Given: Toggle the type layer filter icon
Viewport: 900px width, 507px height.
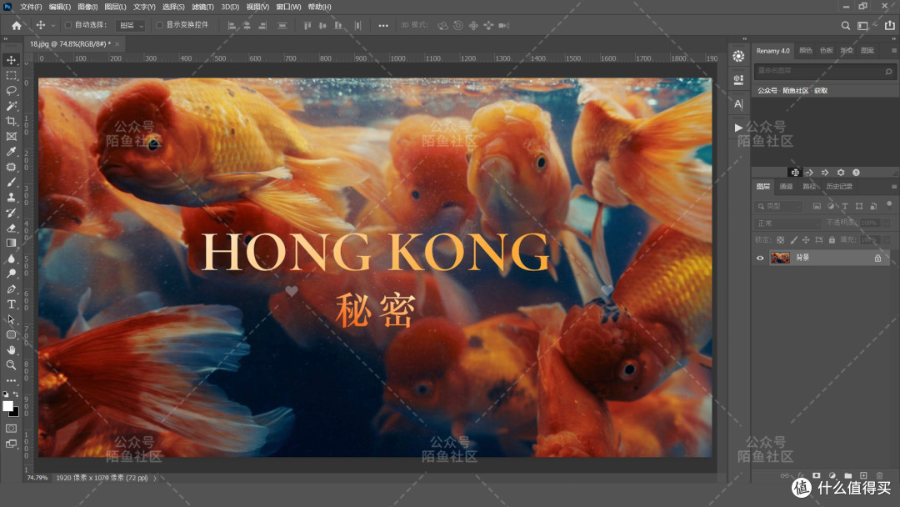Looking at the screenshot, I should click(845, 206).
